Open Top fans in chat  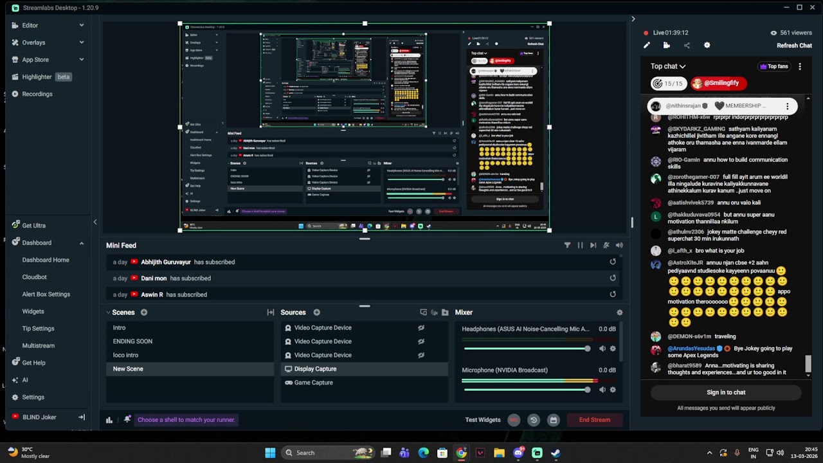[773, 66]
